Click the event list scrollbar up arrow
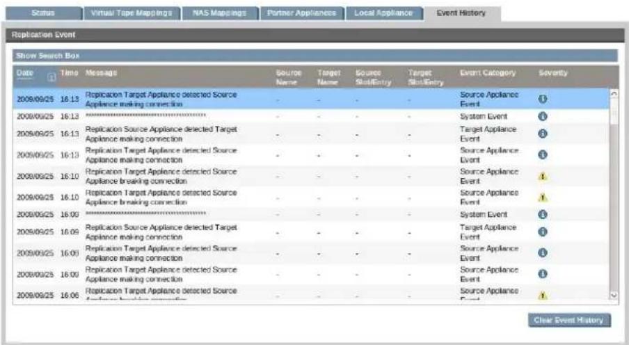The height and width of the screenshot is (345, 629). [x=614, y=93]
